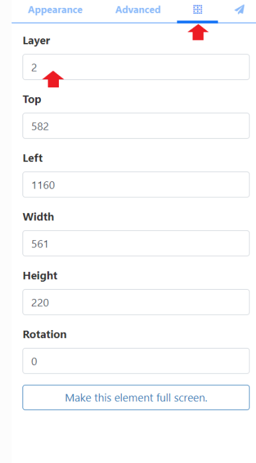The image size is (256, 463).
Task: Click the Layer input field
Action: tap(136, 67)
